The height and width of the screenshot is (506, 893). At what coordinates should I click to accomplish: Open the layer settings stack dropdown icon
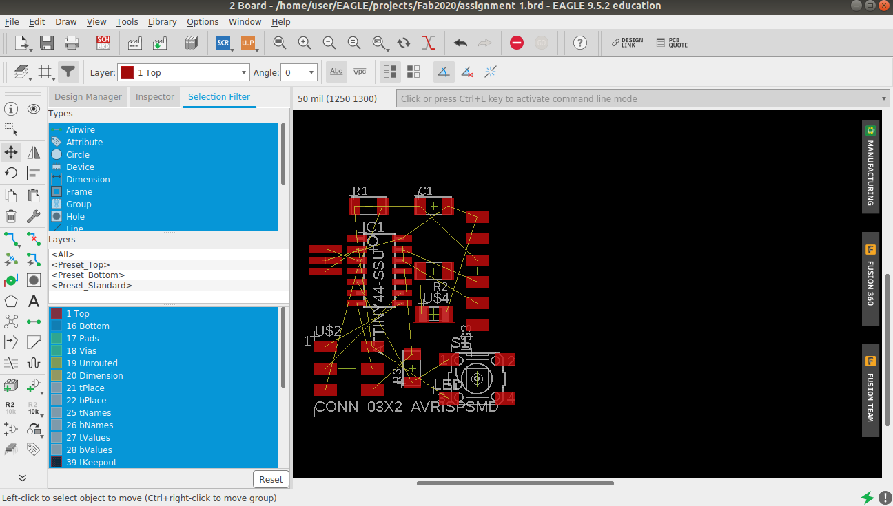click(23, 72)
